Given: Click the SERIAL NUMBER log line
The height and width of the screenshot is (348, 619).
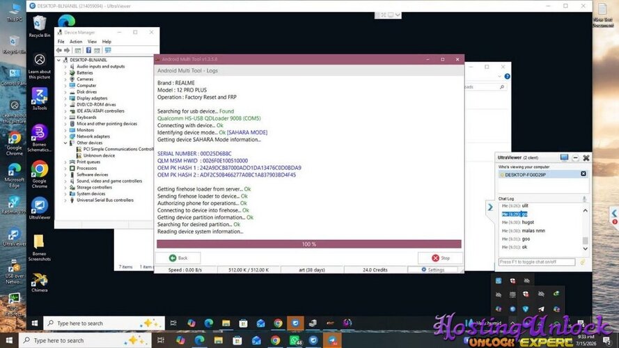Looking at the screenshot, I should (x=194, y=154).
